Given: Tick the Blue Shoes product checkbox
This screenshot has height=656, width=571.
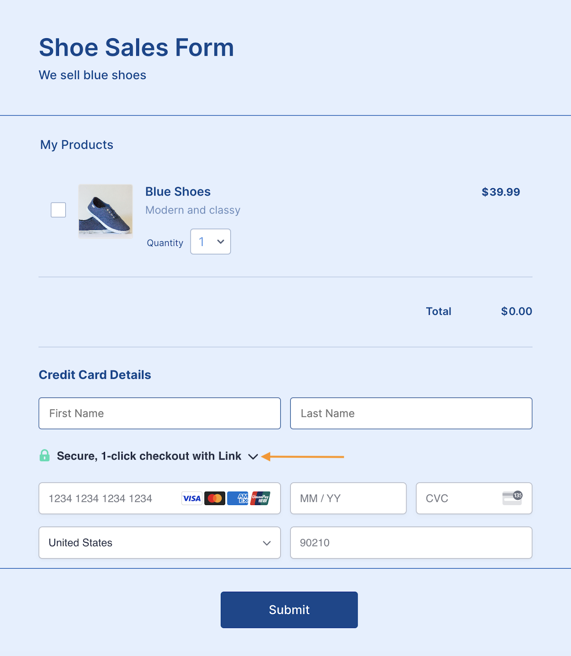Looking at the screenshot, I should point(58,210).
